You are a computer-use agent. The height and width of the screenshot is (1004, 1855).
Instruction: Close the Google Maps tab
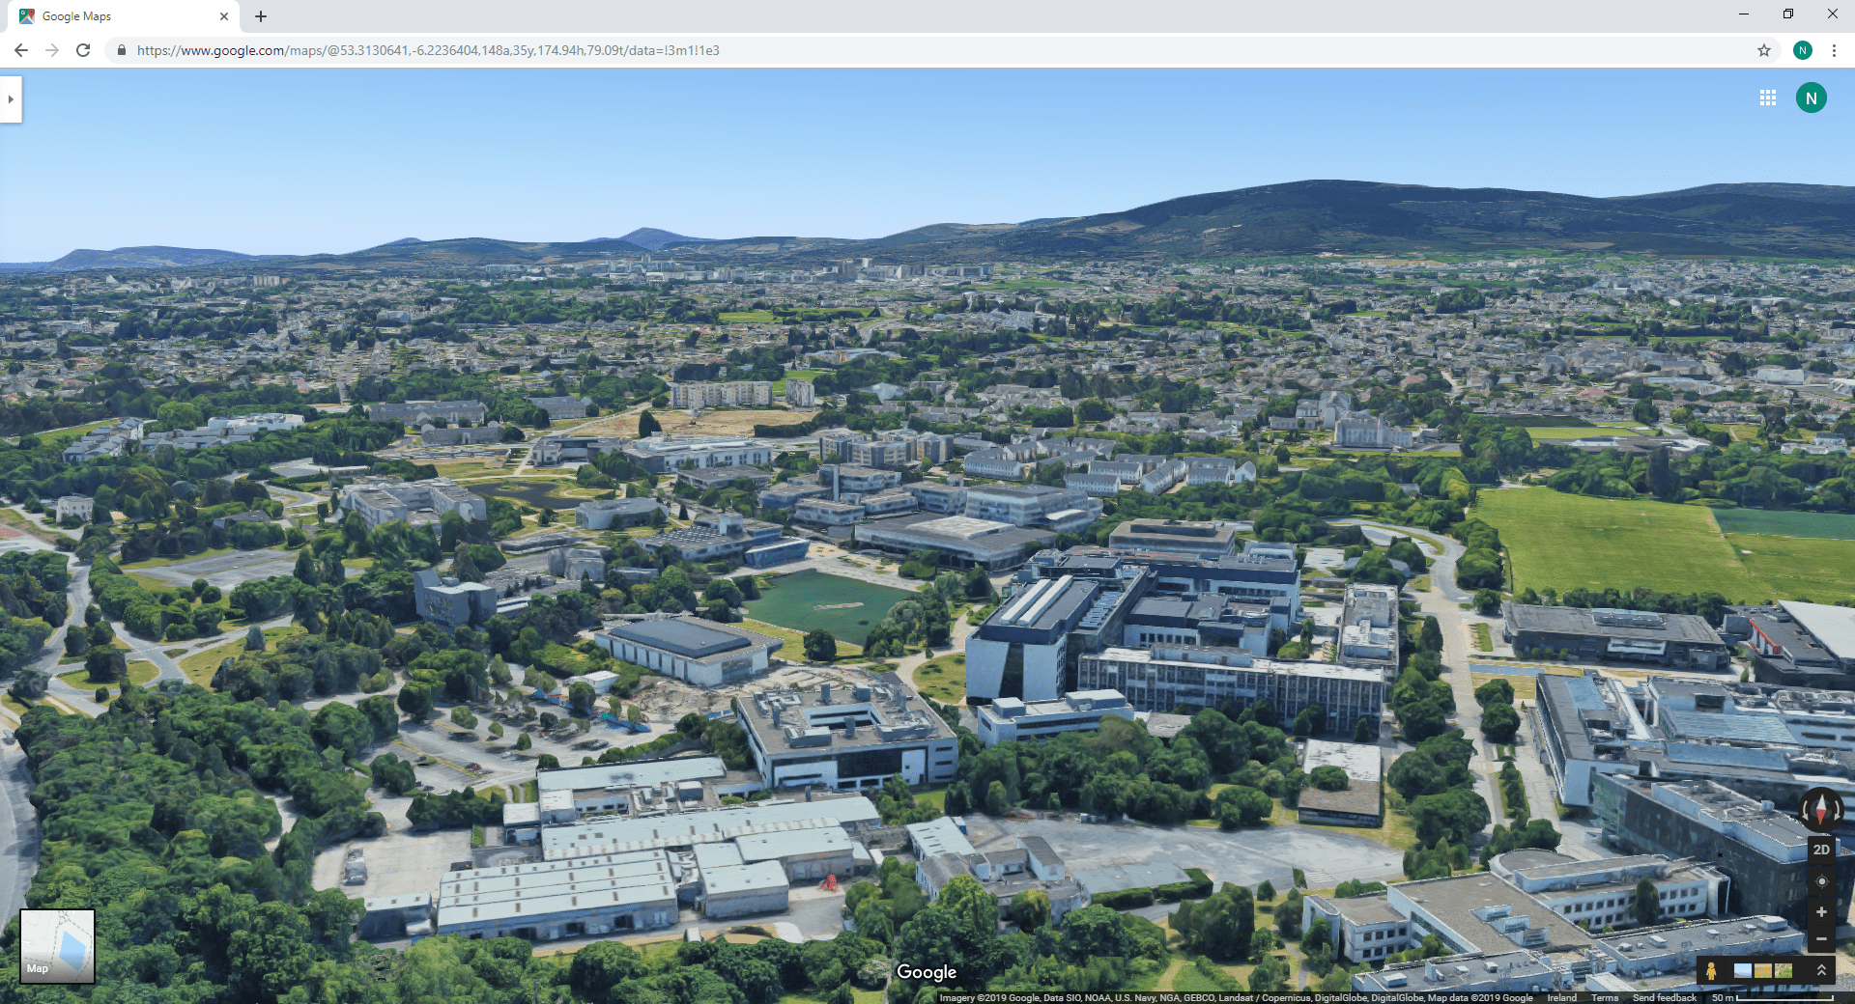(224, 16)
